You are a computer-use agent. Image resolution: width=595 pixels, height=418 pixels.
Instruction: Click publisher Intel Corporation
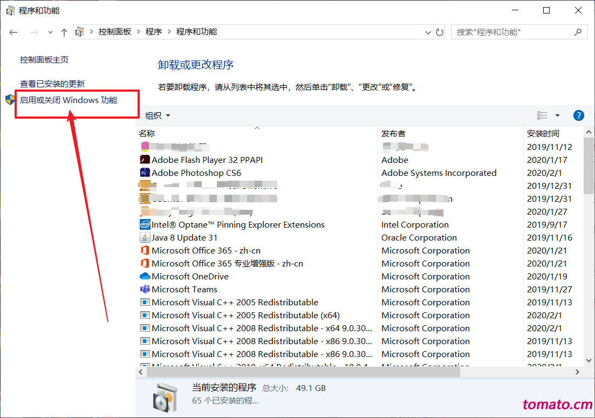click(x=415, y=225)
